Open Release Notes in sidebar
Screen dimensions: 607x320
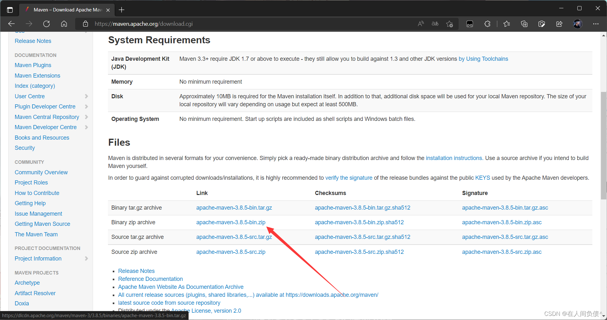coord(33,41)
